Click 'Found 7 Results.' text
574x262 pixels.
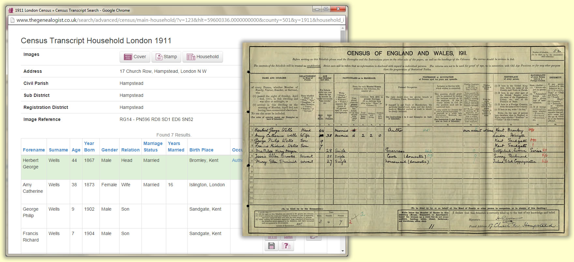click(174, 135)
